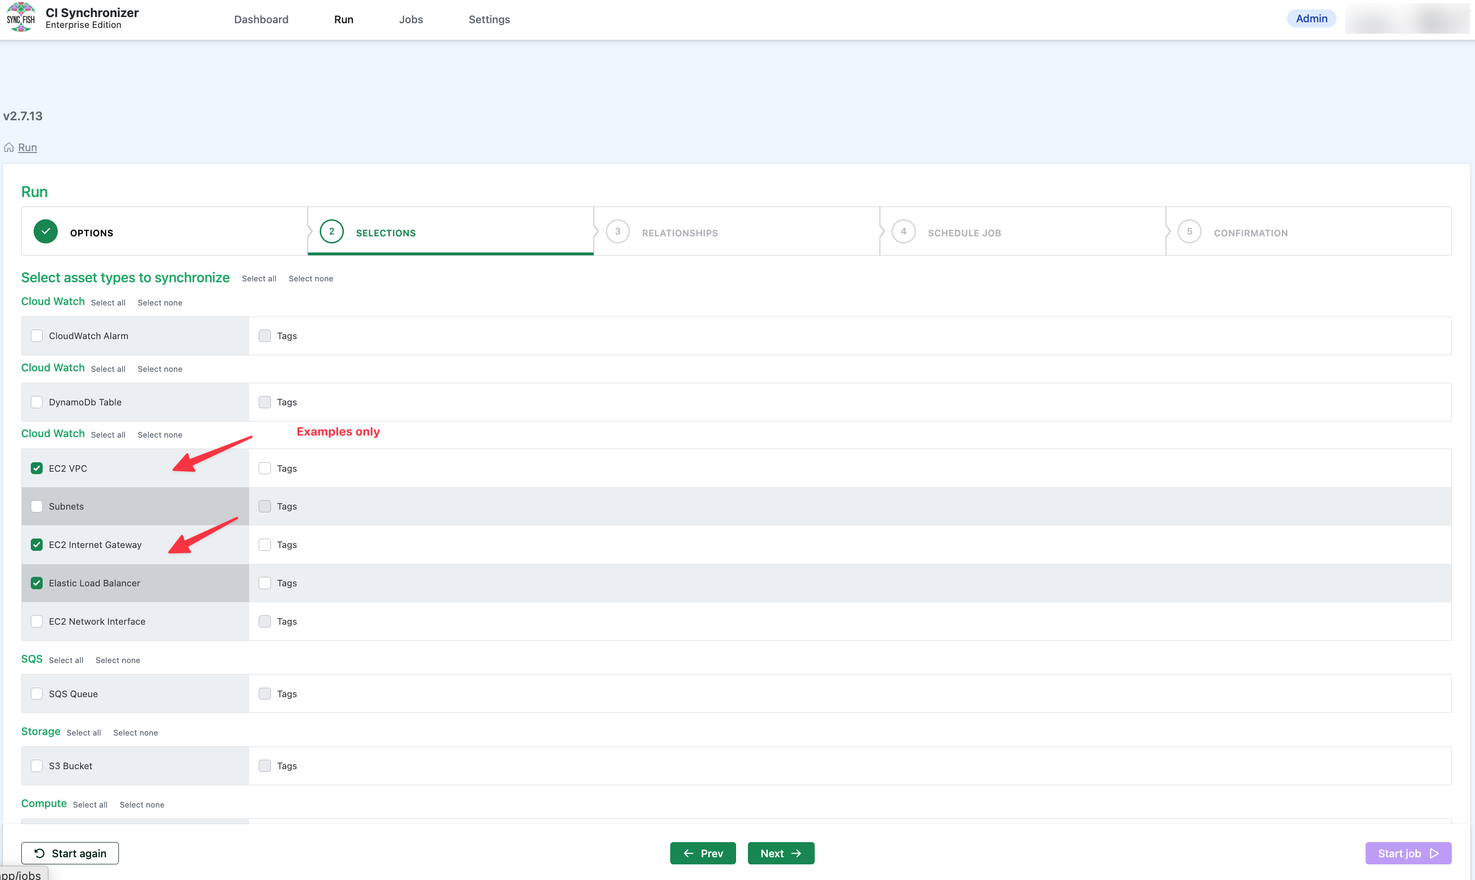Screen dimensions: 1475x880
Task: Go back with the Prev button
Action: coord(702,854)
